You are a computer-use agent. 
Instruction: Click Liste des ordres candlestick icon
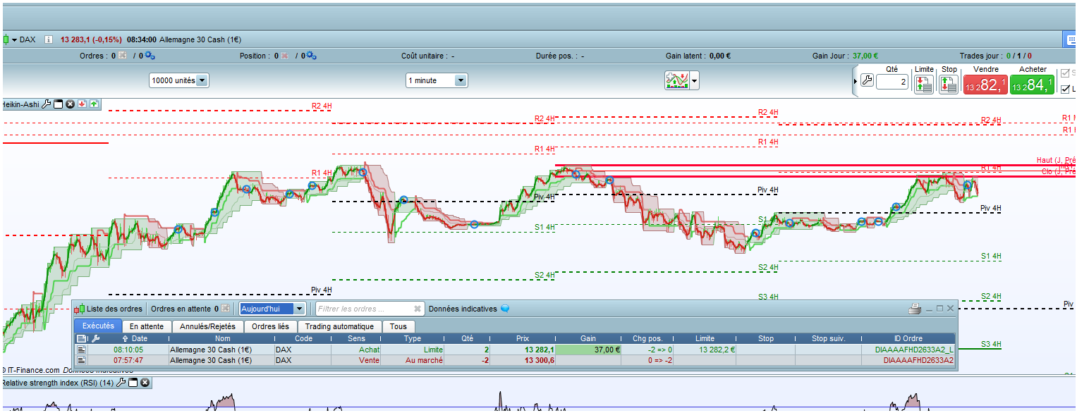tap(80, 309)
